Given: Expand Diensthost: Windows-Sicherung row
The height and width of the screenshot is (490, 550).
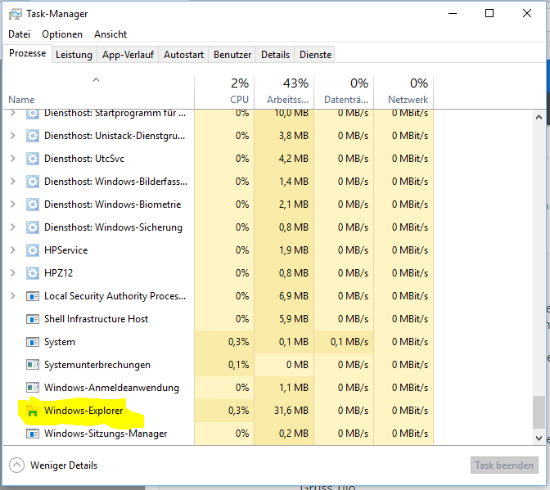Looking at the screenshot, I should point(12,227).
